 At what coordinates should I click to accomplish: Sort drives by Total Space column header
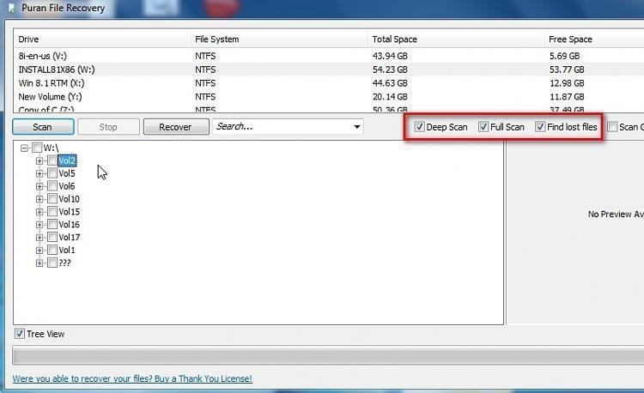[394, 39]
